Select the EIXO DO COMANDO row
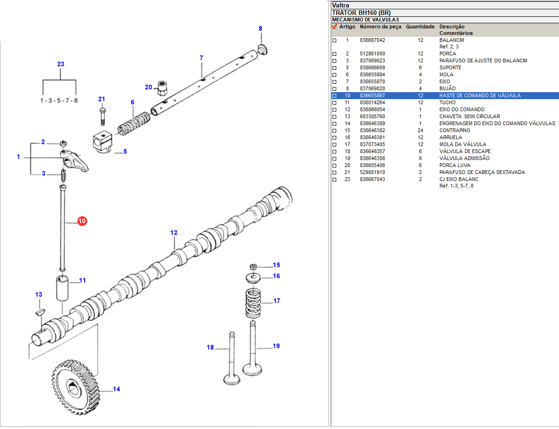Viewport: 559px width, 429px height. click(455, 110)
